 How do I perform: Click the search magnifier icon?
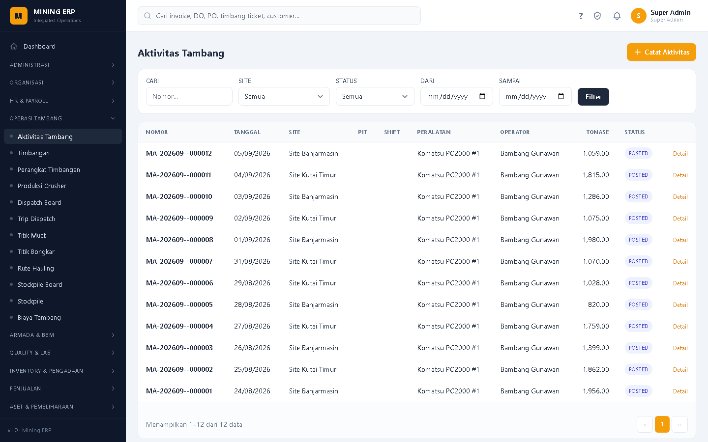147,16
